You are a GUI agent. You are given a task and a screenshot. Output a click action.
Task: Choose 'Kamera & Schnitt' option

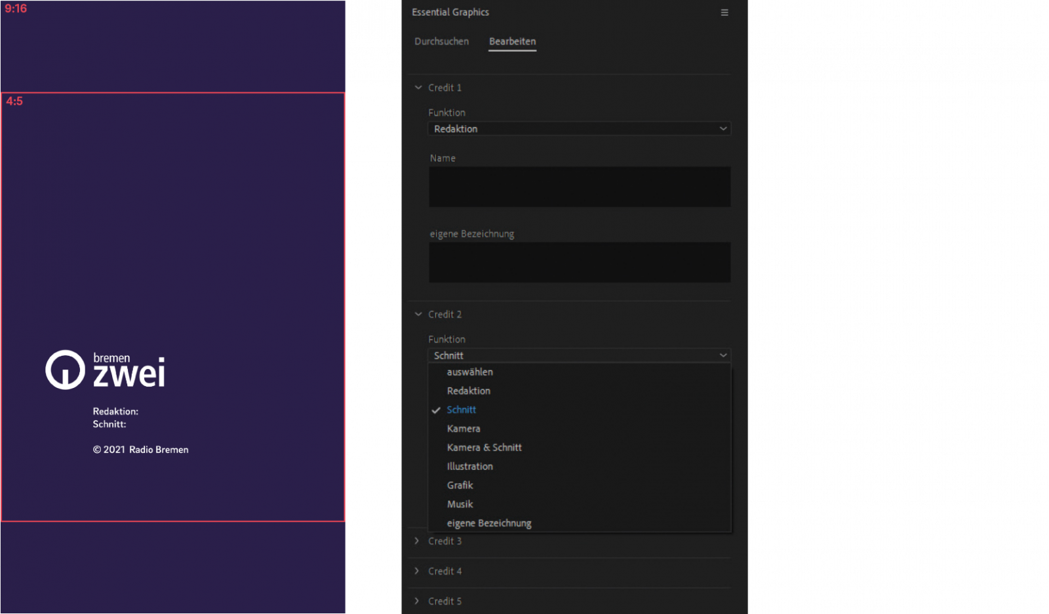pos(484,448)
